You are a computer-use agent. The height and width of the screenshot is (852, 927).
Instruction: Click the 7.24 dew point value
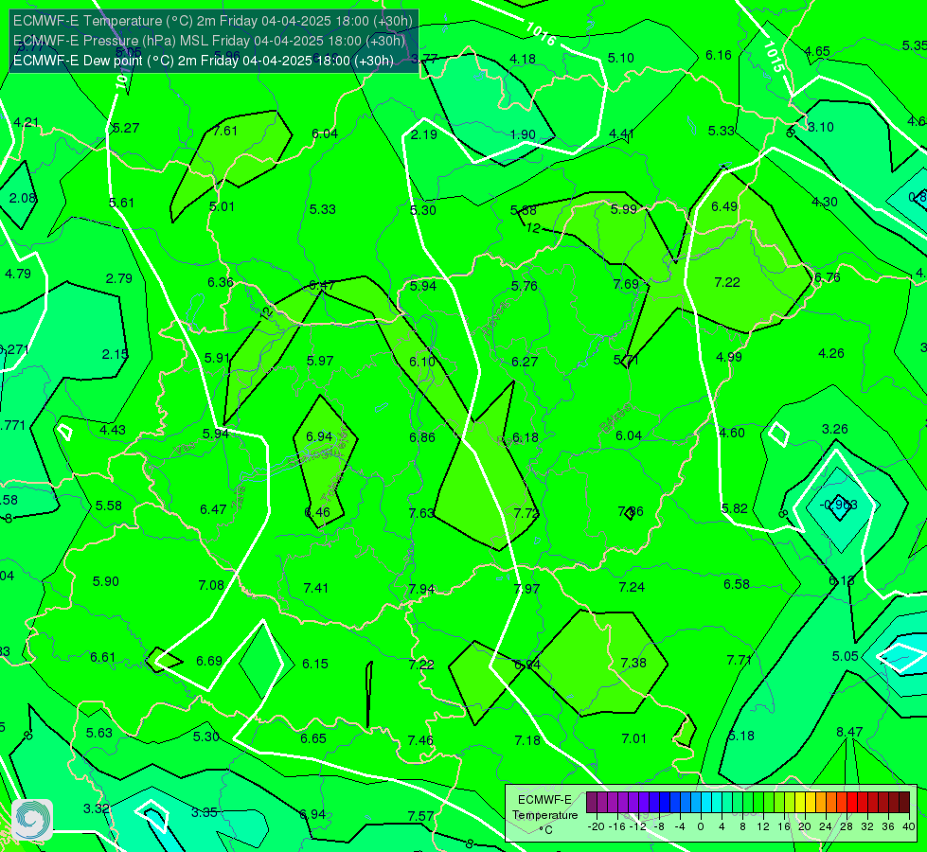pyautogui.click(x=632, y=587)
